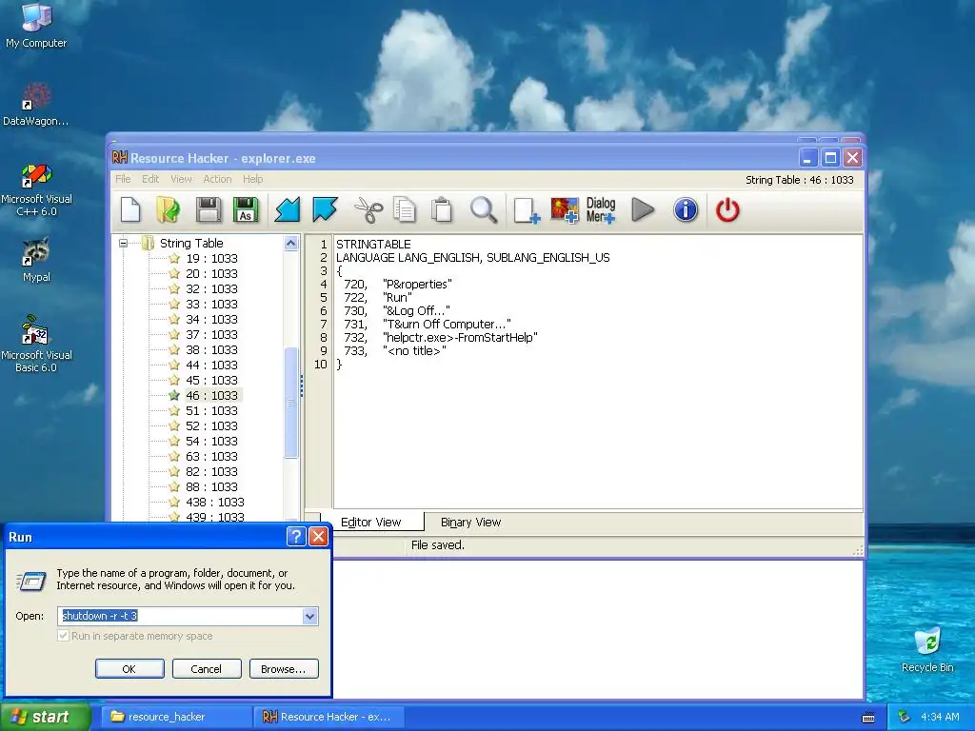975x731 pixels.
Task: Toggle Run in separate memory space checkbox
Action: 63,636
